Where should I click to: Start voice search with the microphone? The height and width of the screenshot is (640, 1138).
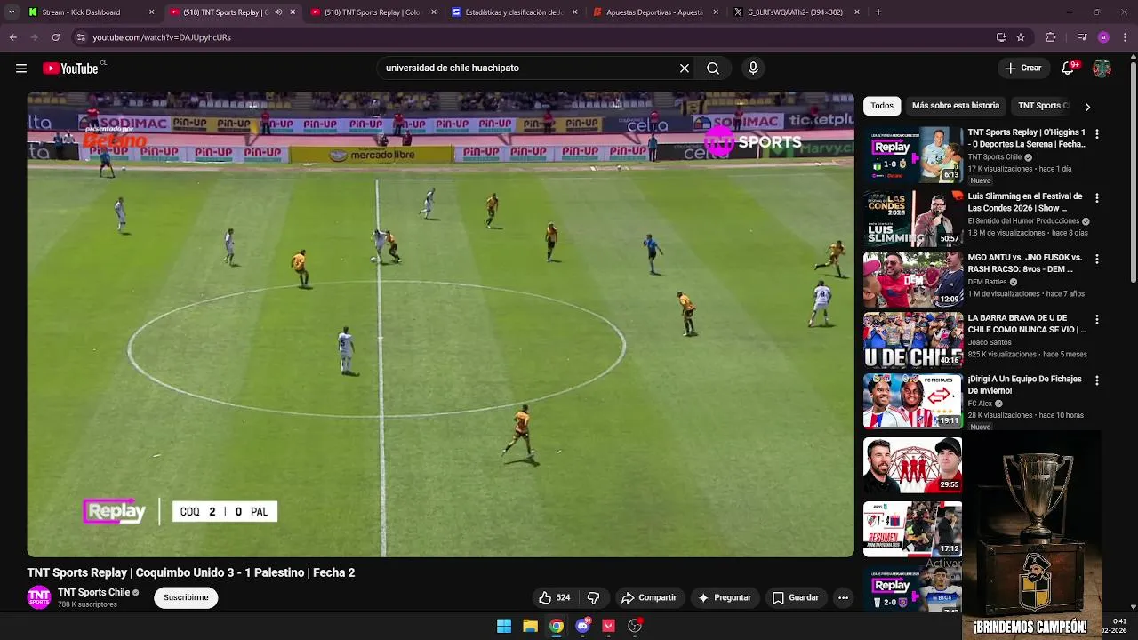point(753,68)
